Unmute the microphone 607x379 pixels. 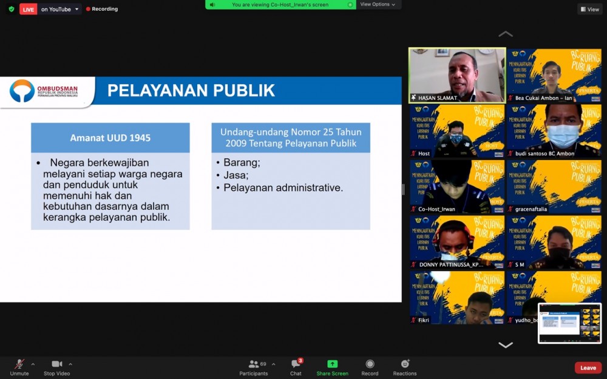(x=19, y=367)
